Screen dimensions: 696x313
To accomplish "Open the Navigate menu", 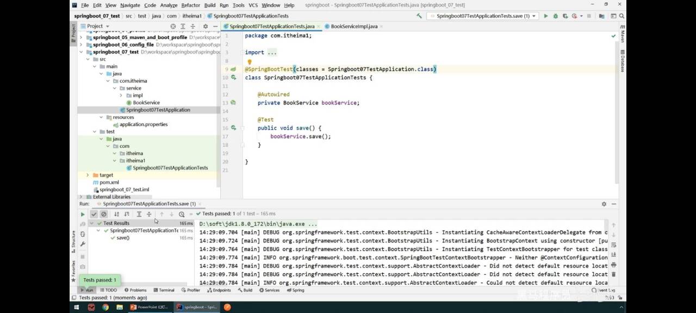I will [x=130, y=5].
